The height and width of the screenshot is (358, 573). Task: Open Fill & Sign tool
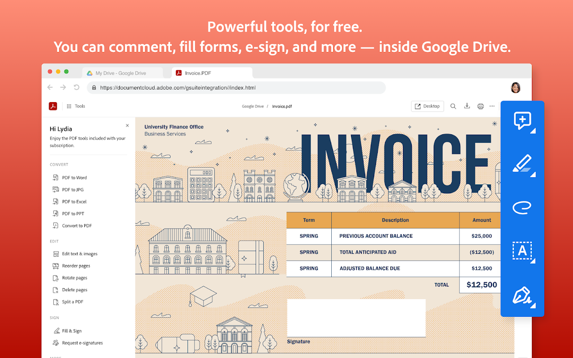tap(67, 331)
